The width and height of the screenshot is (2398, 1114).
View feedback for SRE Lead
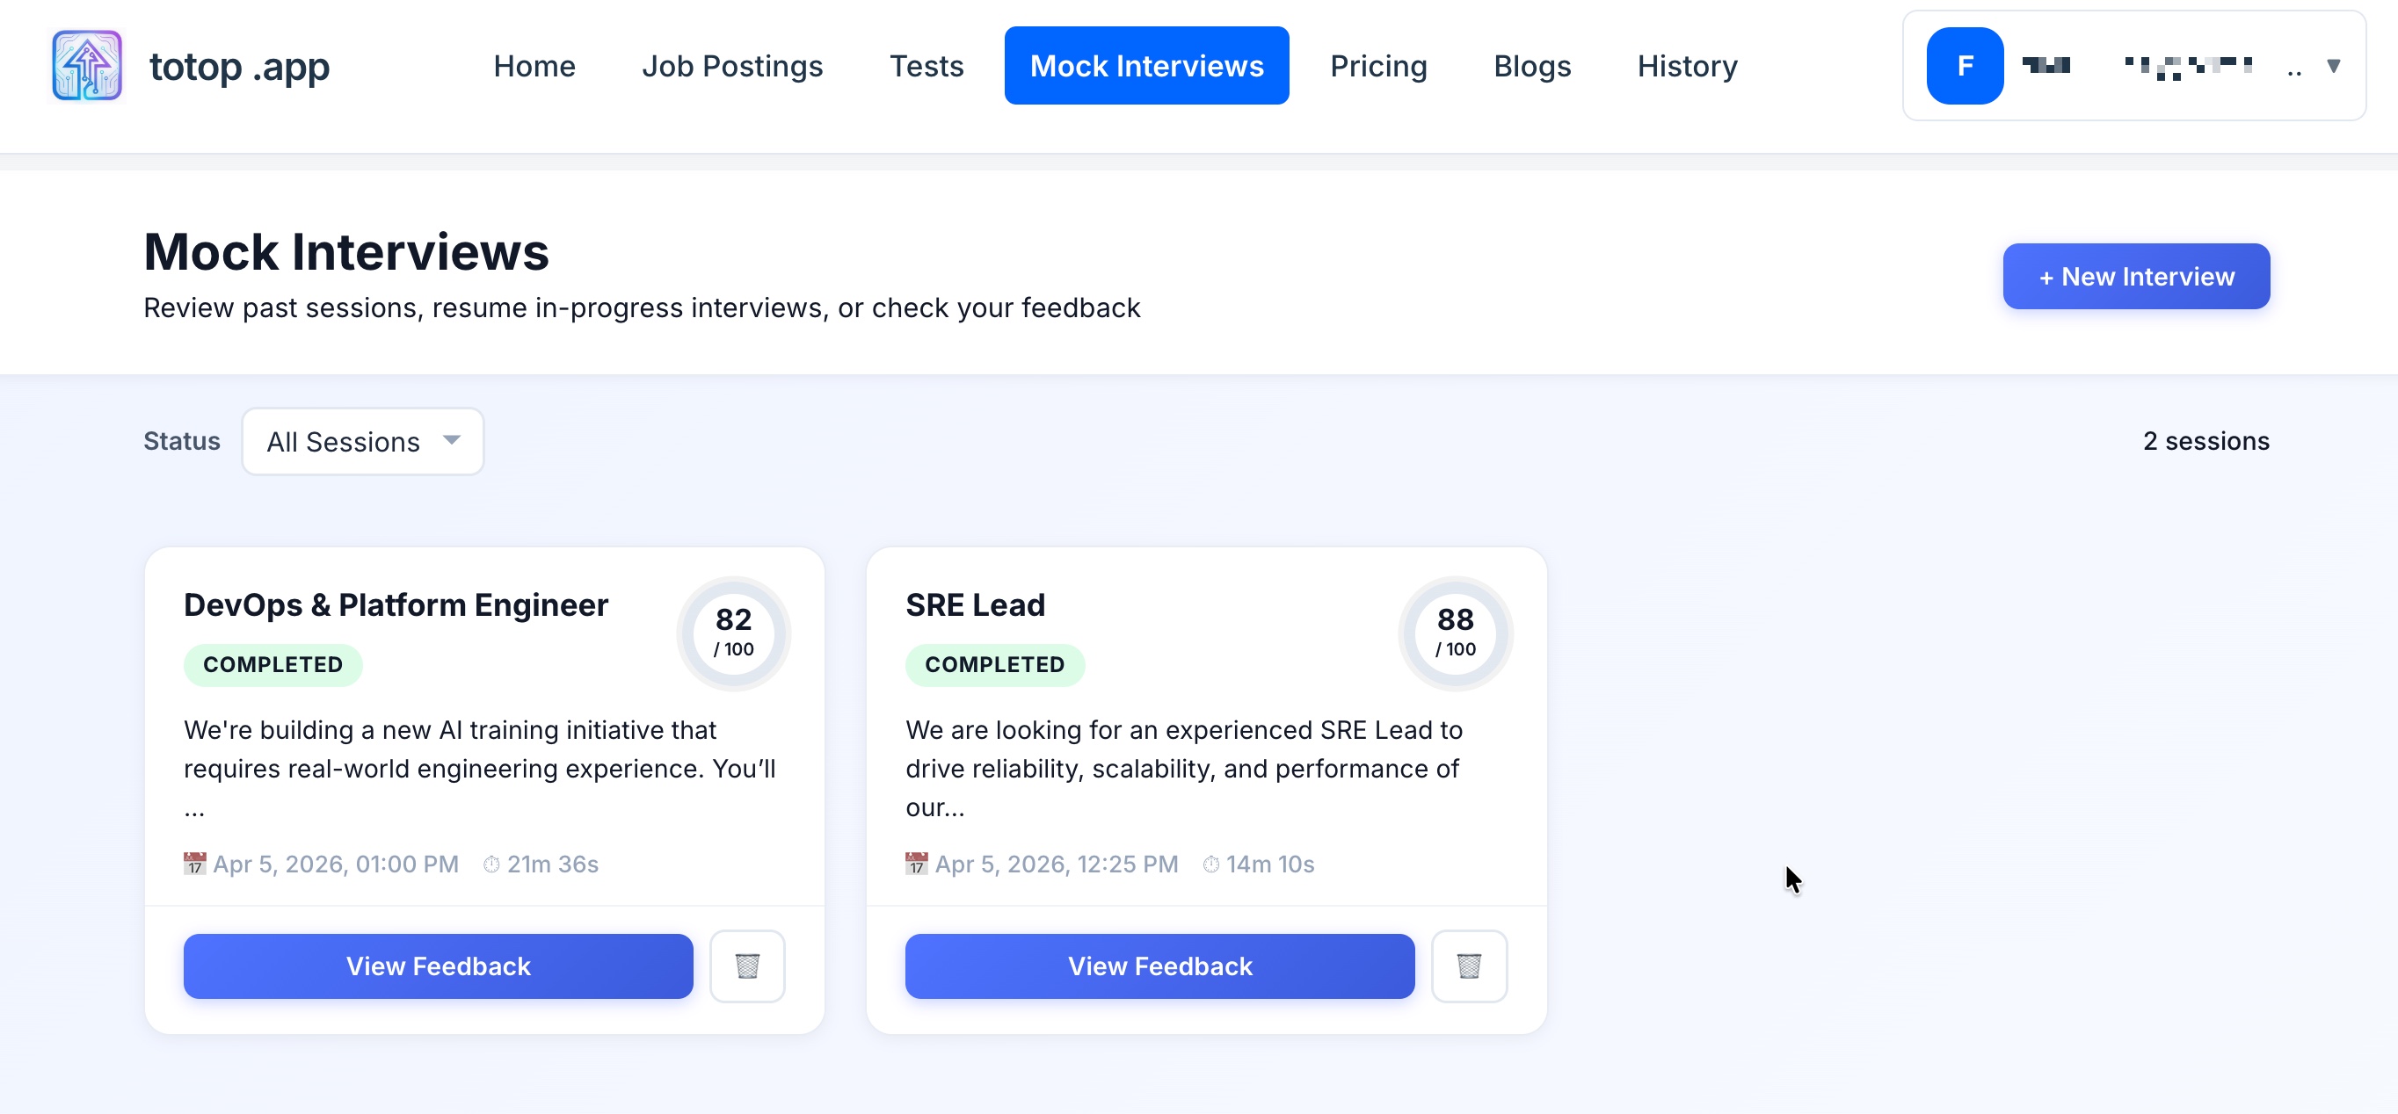(1159, 966)
